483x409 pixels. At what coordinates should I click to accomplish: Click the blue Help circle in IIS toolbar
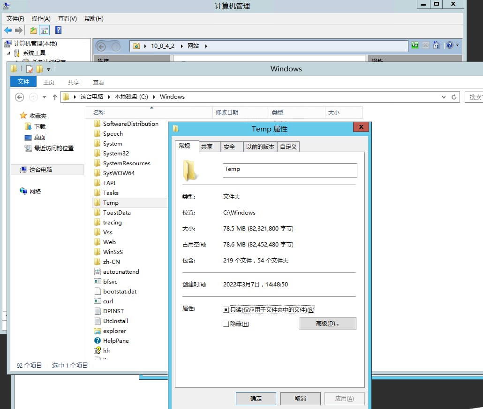pyautogui.click(x=450, y=45)
